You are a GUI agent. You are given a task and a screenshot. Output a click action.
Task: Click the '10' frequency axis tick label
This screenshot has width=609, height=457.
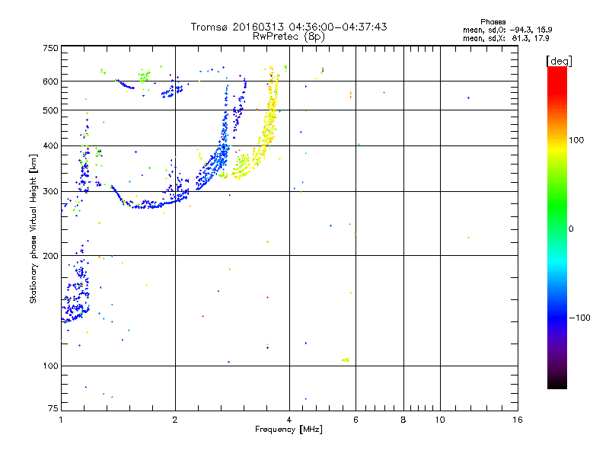tap(440, 420)
